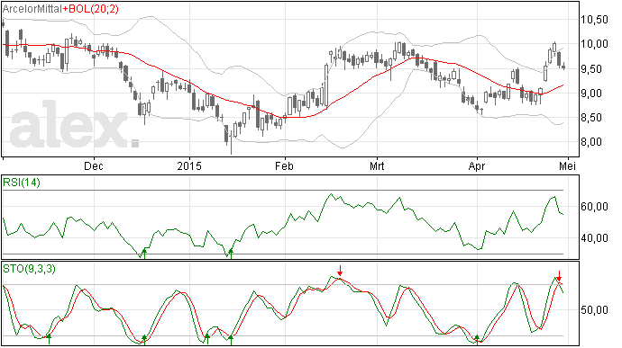Select the STO(9,3,3) panel label

click(29, 269)
